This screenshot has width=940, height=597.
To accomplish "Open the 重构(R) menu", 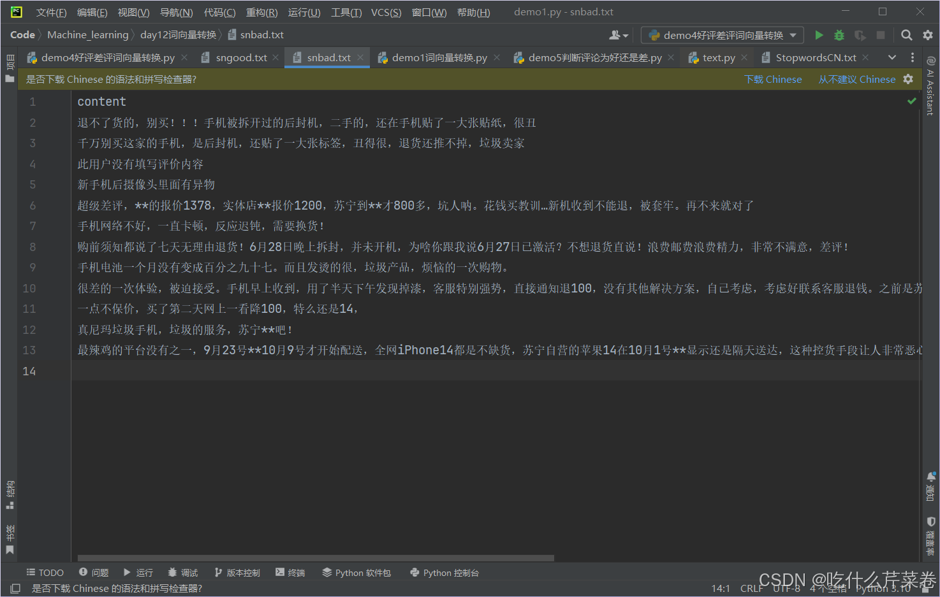I will 261,12.
